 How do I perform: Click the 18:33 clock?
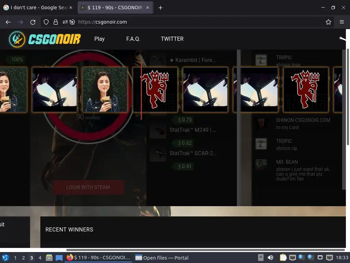tap(342, 258)
